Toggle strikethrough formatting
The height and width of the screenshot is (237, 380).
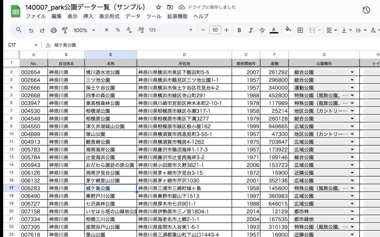[262, 30]
